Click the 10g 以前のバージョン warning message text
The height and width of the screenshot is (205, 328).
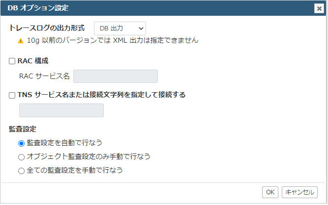tap(113, 40)
